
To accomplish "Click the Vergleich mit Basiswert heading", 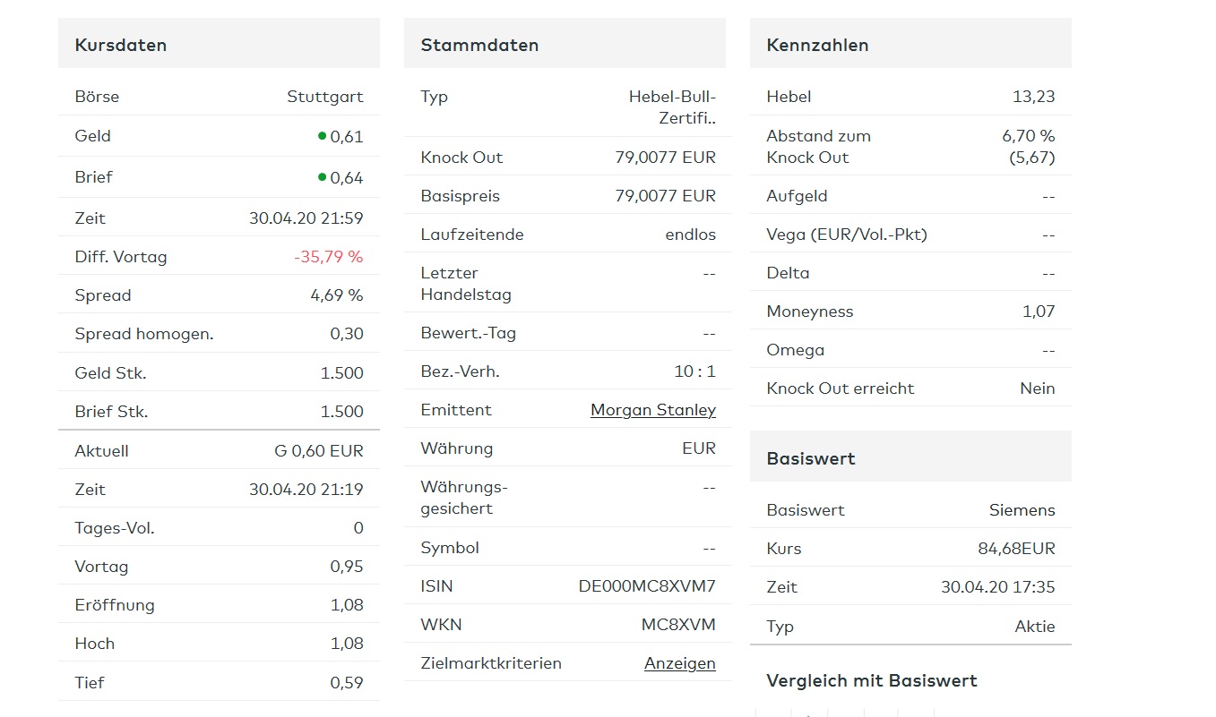I will (872, 680).
